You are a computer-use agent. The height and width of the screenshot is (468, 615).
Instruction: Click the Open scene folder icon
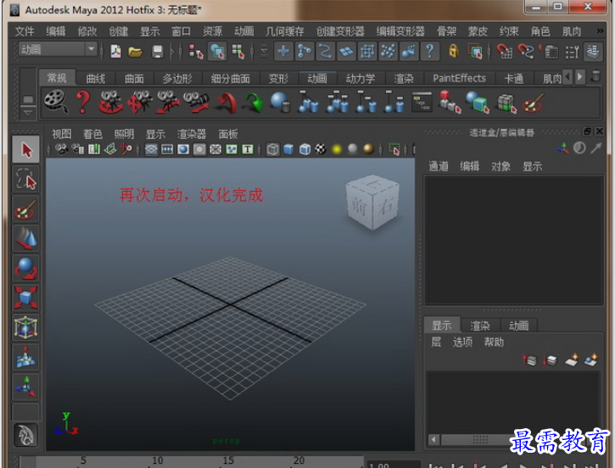point(135,52)
